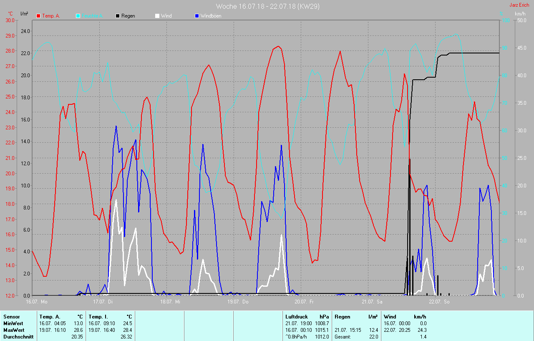This screenshot has width=534, height=341.
Task: Click the '19.07. Do' date label on the x-axis
Action: coord(238,301)
